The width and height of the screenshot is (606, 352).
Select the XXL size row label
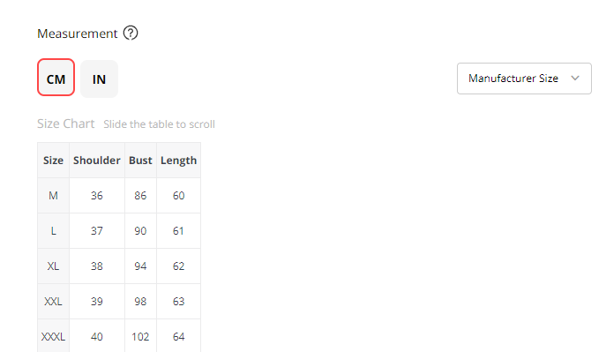(x=53, y=302)
